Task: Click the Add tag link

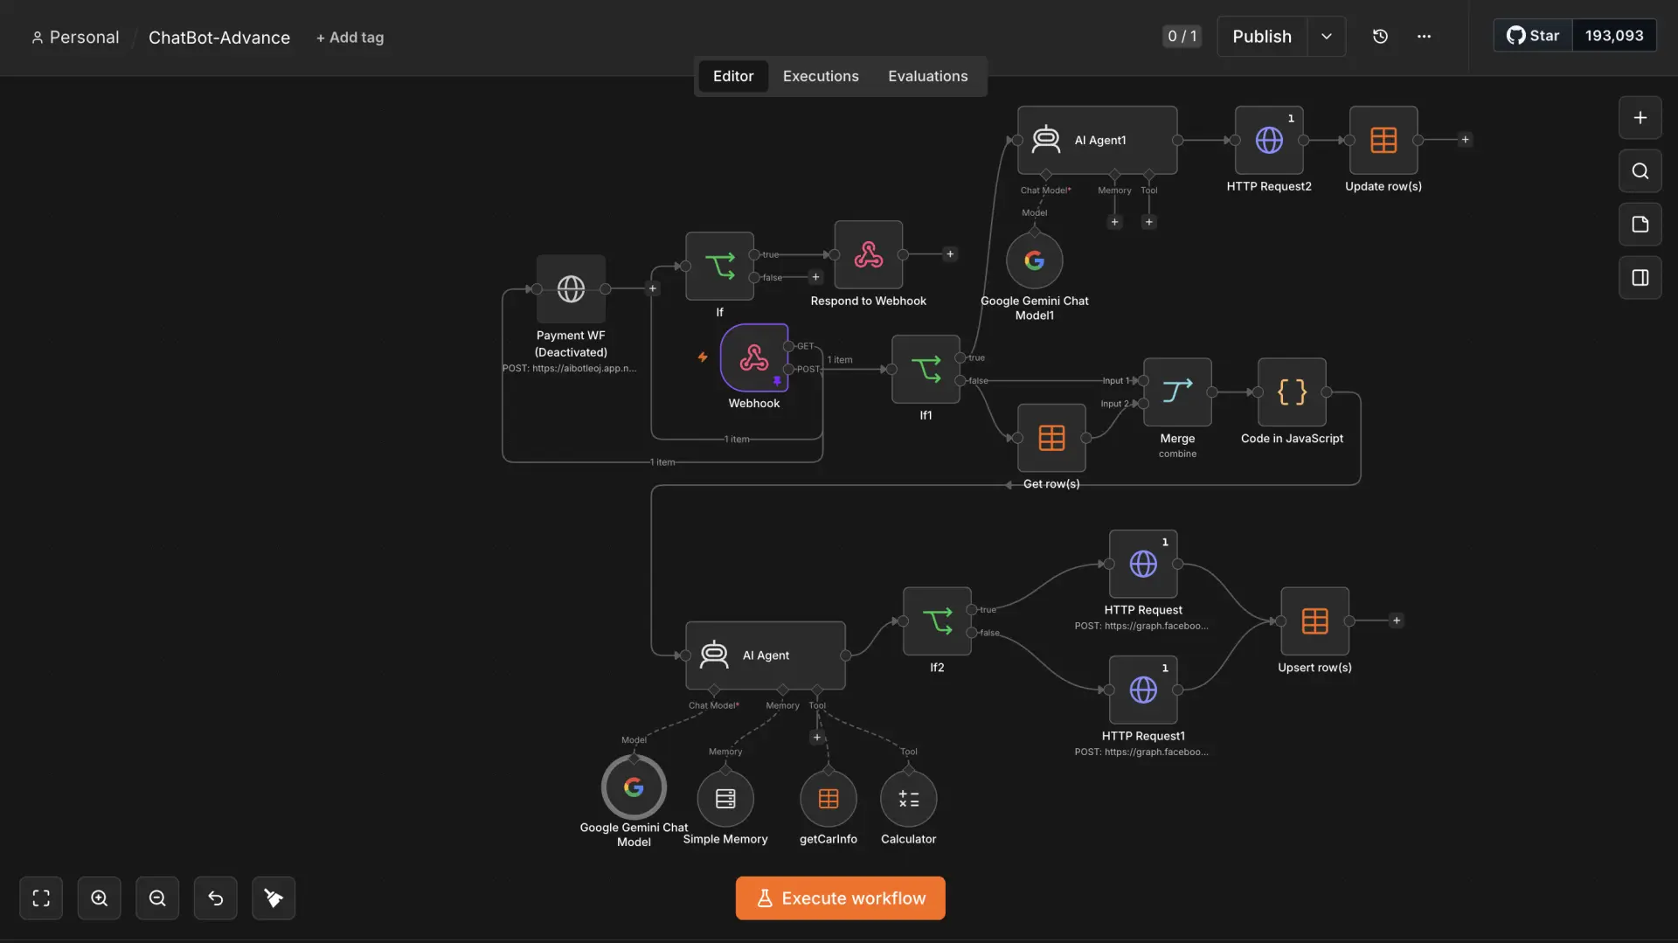Action: tap(350, 38)
